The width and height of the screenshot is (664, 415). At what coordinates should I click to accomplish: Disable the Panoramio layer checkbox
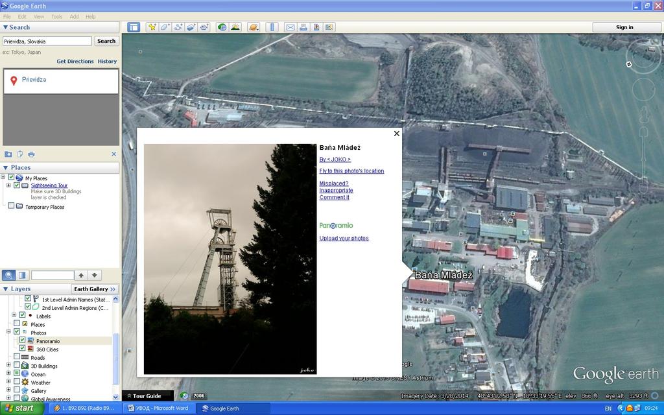click(23, 340)
